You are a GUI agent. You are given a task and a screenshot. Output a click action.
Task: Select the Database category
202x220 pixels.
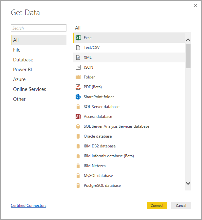point(39,60)
